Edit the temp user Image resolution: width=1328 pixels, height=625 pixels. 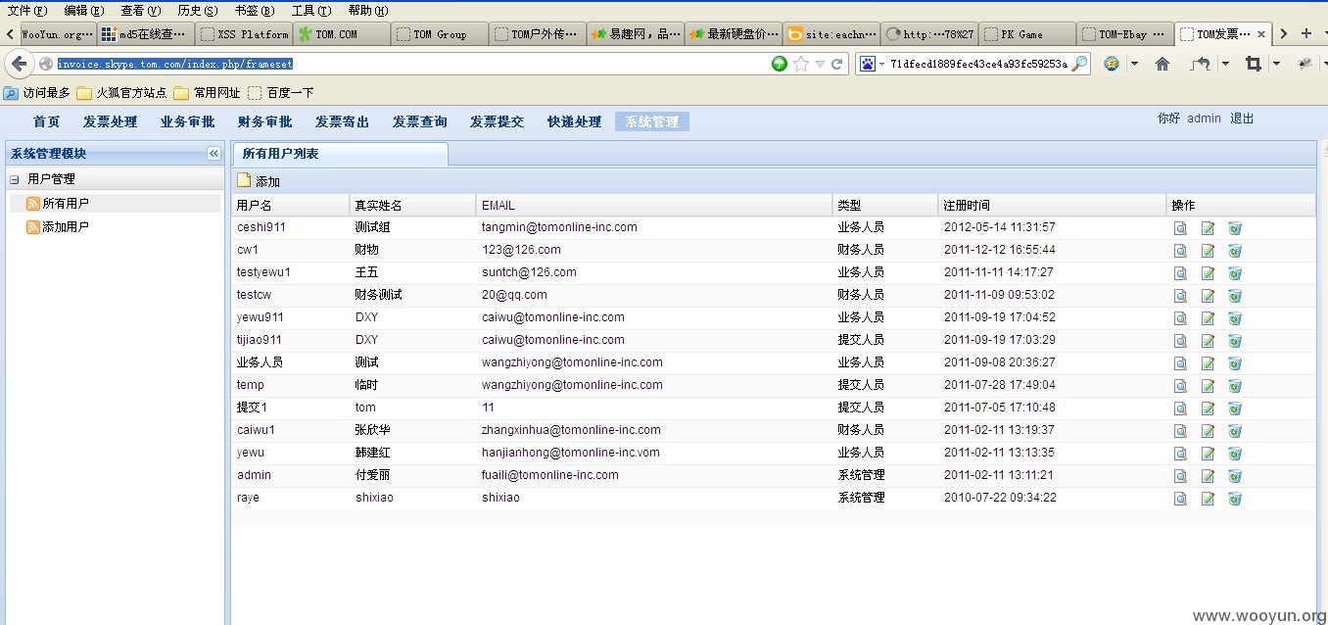pos(1208,386)
